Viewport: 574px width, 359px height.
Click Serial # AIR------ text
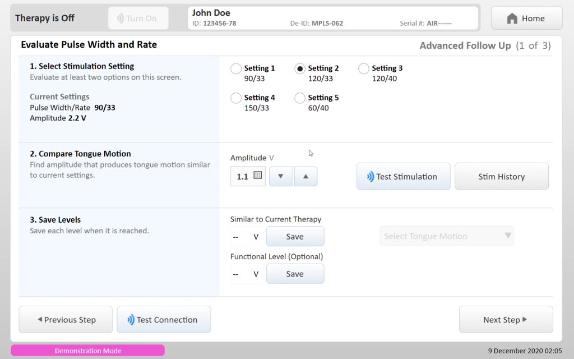(x=426, y=23)
